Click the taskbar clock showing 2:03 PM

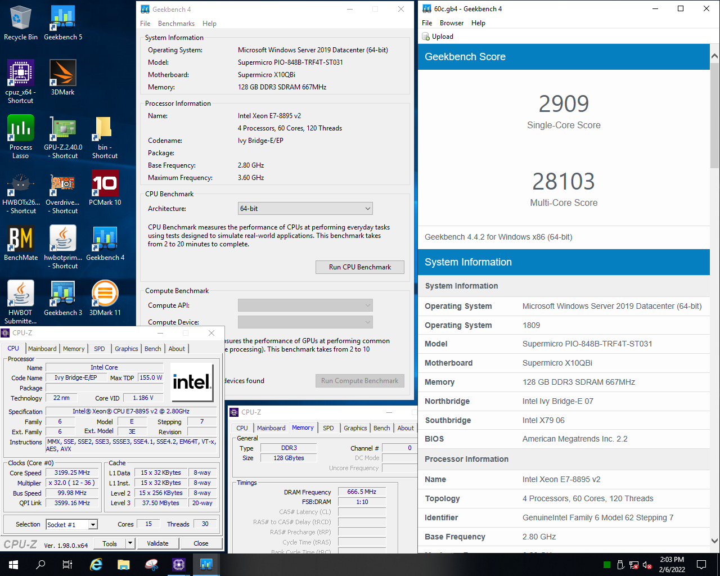click(x=672, y=565)
